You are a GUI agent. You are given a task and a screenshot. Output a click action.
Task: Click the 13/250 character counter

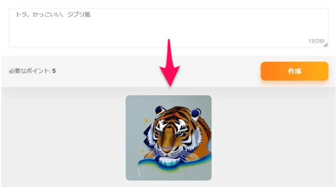[316, 41]
